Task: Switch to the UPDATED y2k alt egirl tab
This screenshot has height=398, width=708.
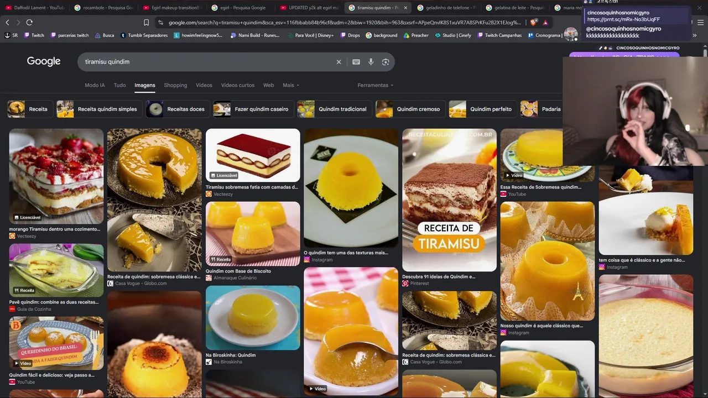Action: click(309, 8)
